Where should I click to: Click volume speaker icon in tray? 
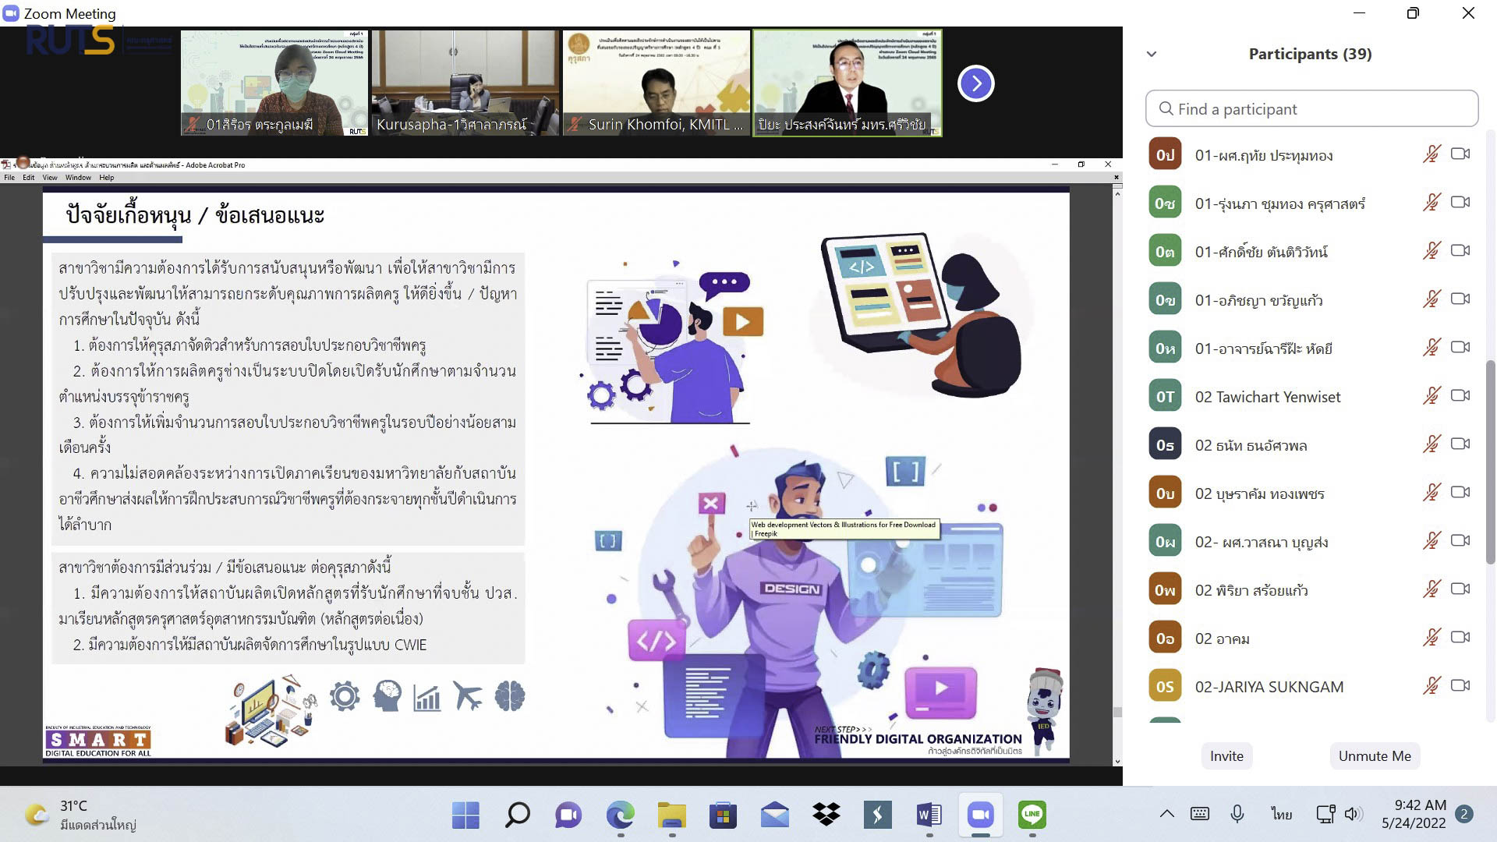coord(1354,814)
